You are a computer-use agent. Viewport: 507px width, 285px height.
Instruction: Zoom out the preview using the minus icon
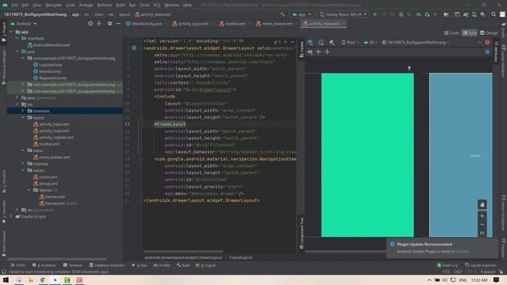[x=482, y=224]
